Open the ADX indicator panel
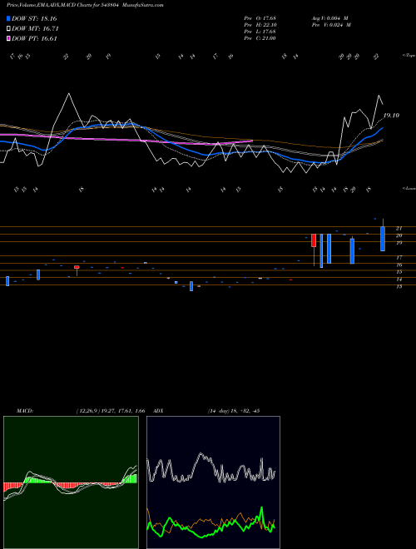Viewport: 416px width, 549px height. tap(213, 482)
